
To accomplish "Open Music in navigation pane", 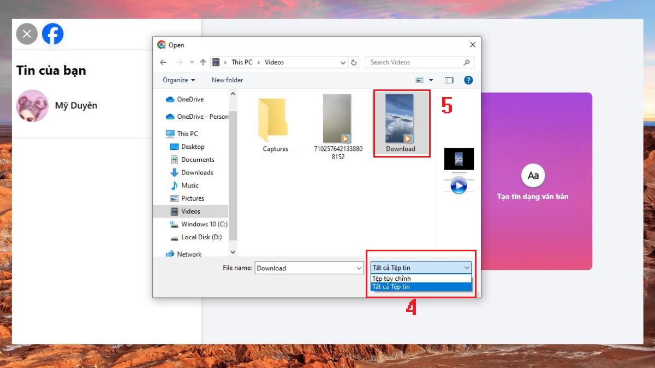I will tap(184, 185).
